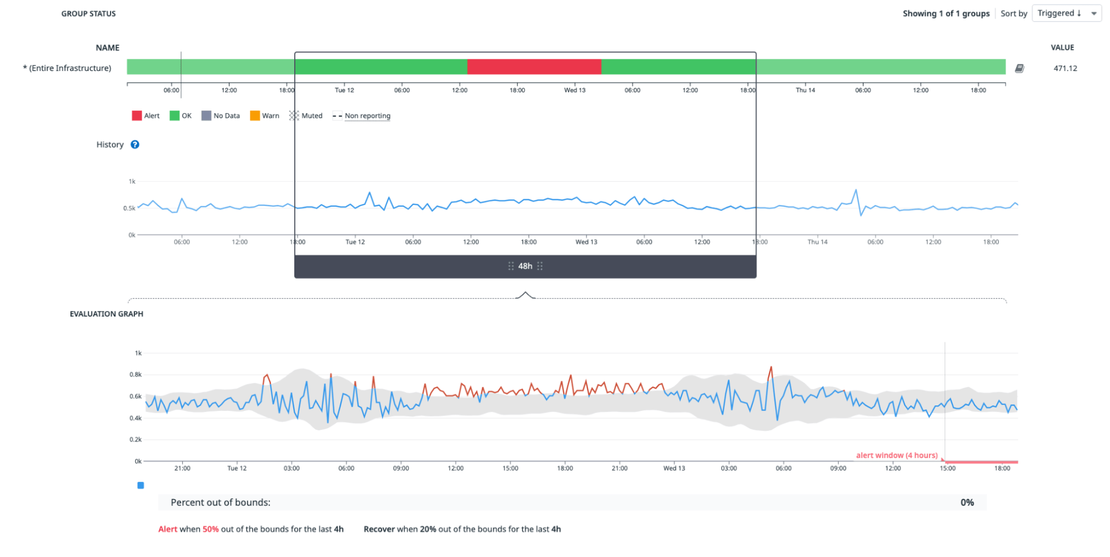Click the red Alert legend swatch
Viewport: 1110px width, 557px height.
coord(135,116)
